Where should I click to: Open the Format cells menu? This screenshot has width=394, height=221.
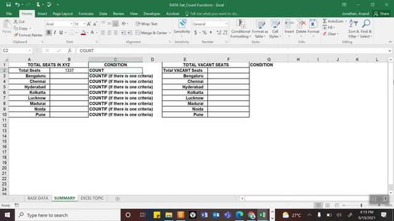(313, 28)
